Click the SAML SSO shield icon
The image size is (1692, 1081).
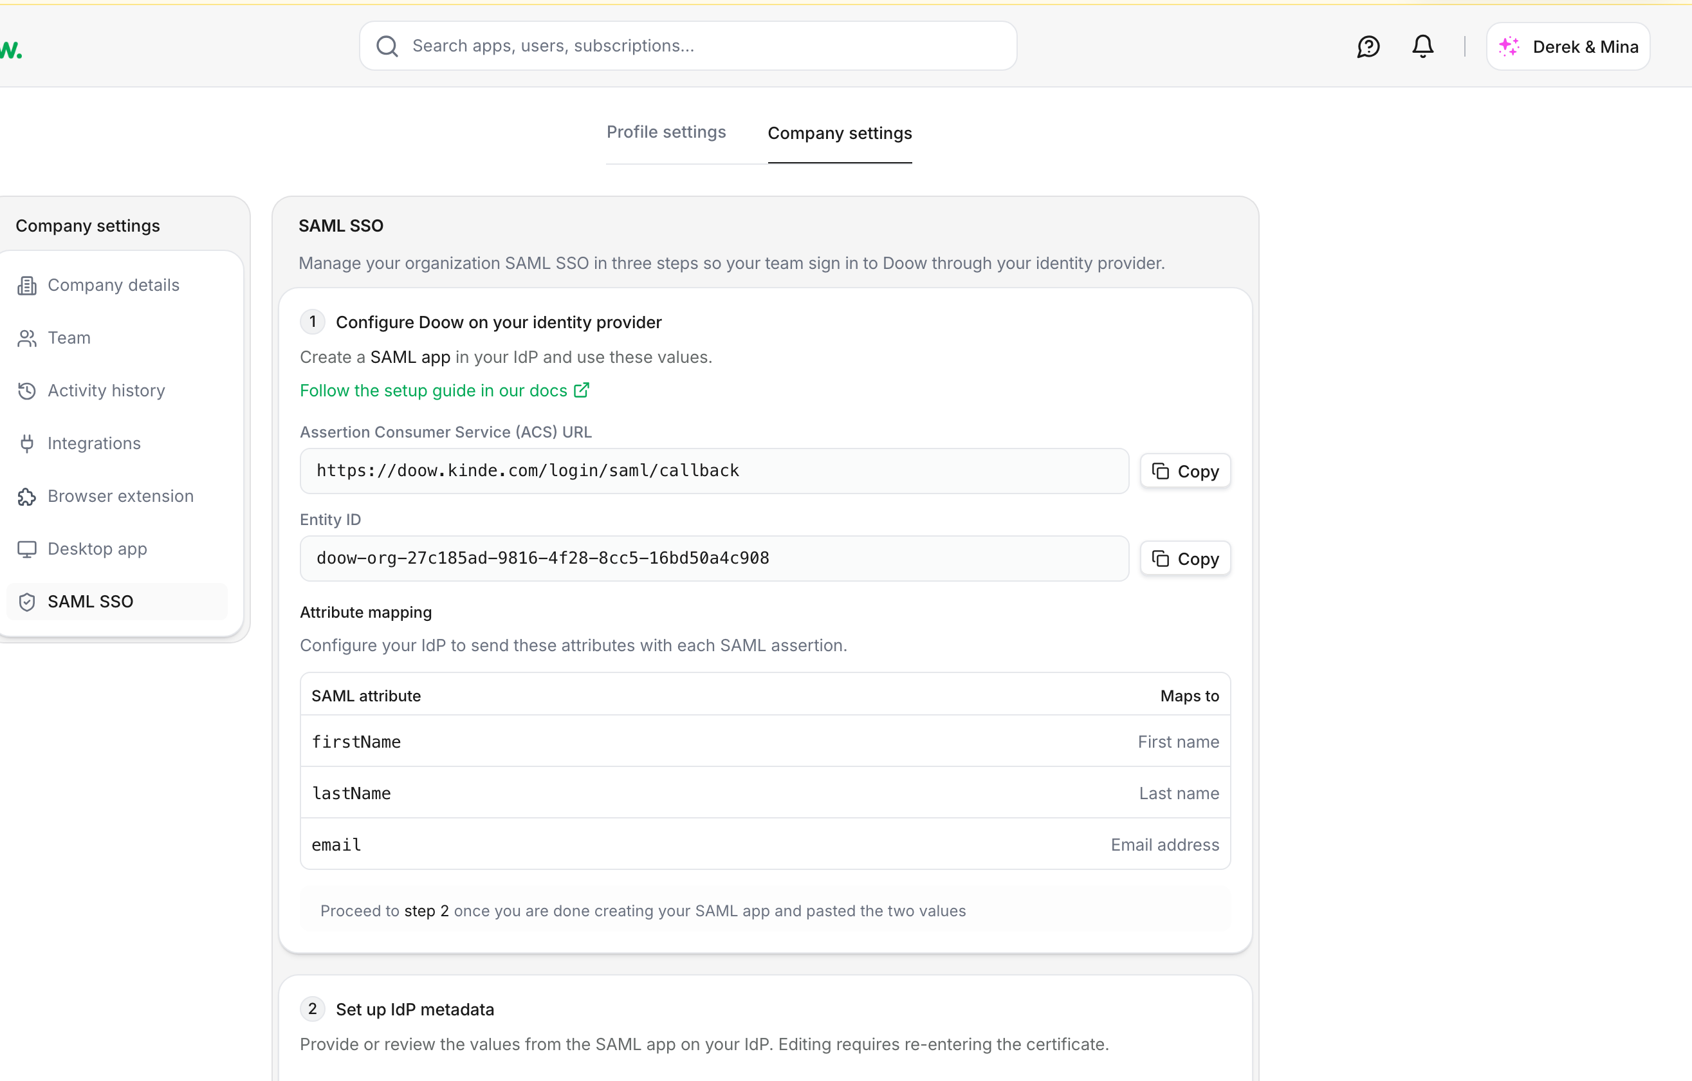point(27,602)
